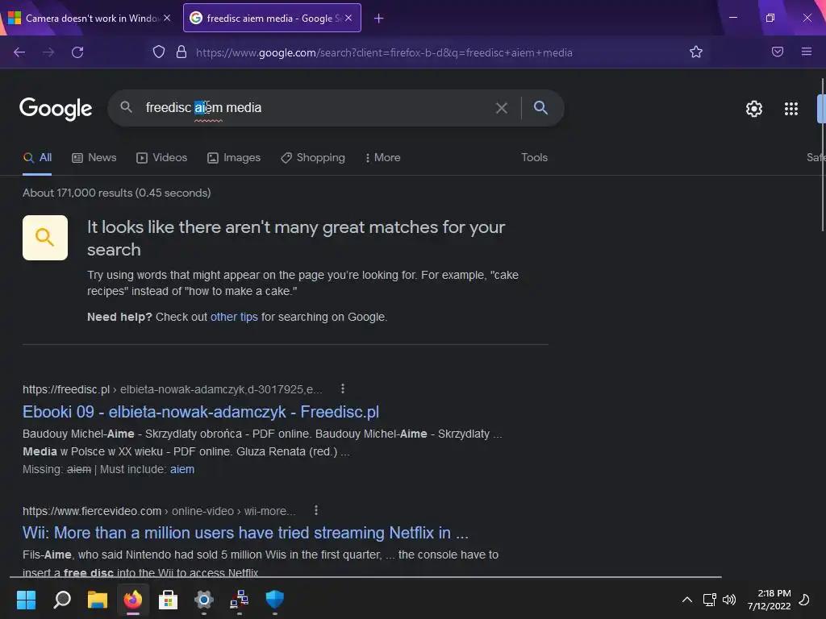Switch to Images results

point(234,157)
